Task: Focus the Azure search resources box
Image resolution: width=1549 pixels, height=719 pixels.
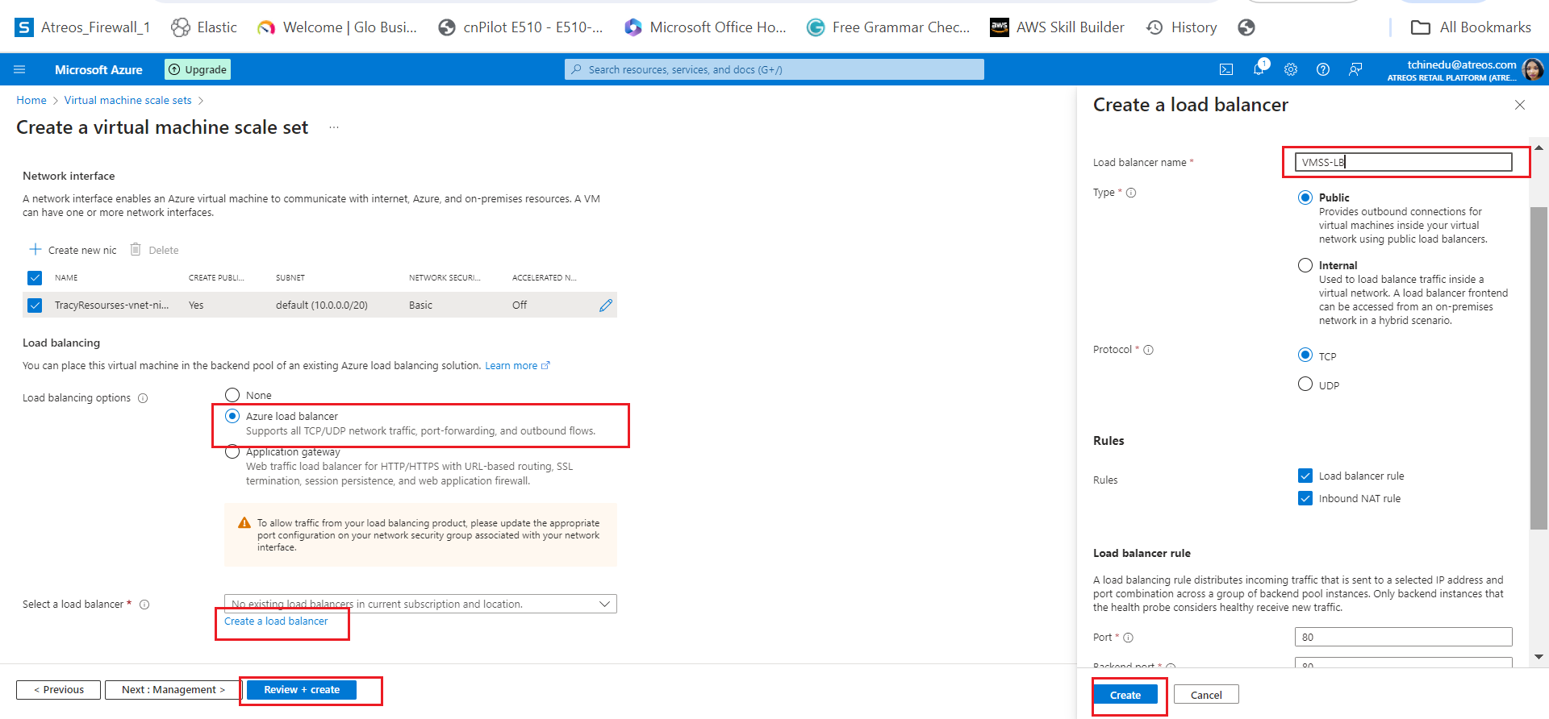Action: pyautogui.click(x=774, y=69)
